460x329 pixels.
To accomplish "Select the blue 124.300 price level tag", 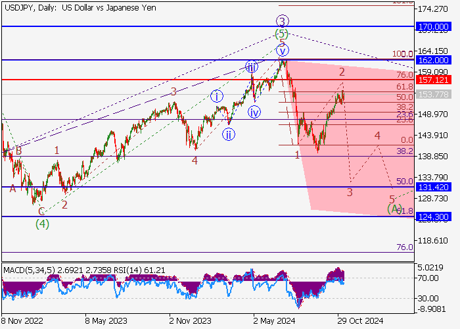I will pyautogui.click(x=433, y=217).
